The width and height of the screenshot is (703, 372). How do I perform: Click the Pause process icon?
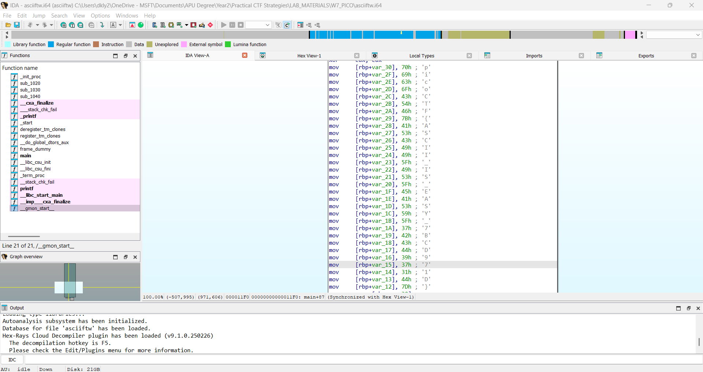pos(232,25)
